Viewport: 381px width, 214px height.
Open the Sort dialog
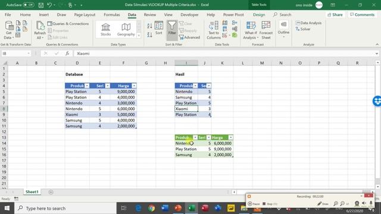click(159, 28)
